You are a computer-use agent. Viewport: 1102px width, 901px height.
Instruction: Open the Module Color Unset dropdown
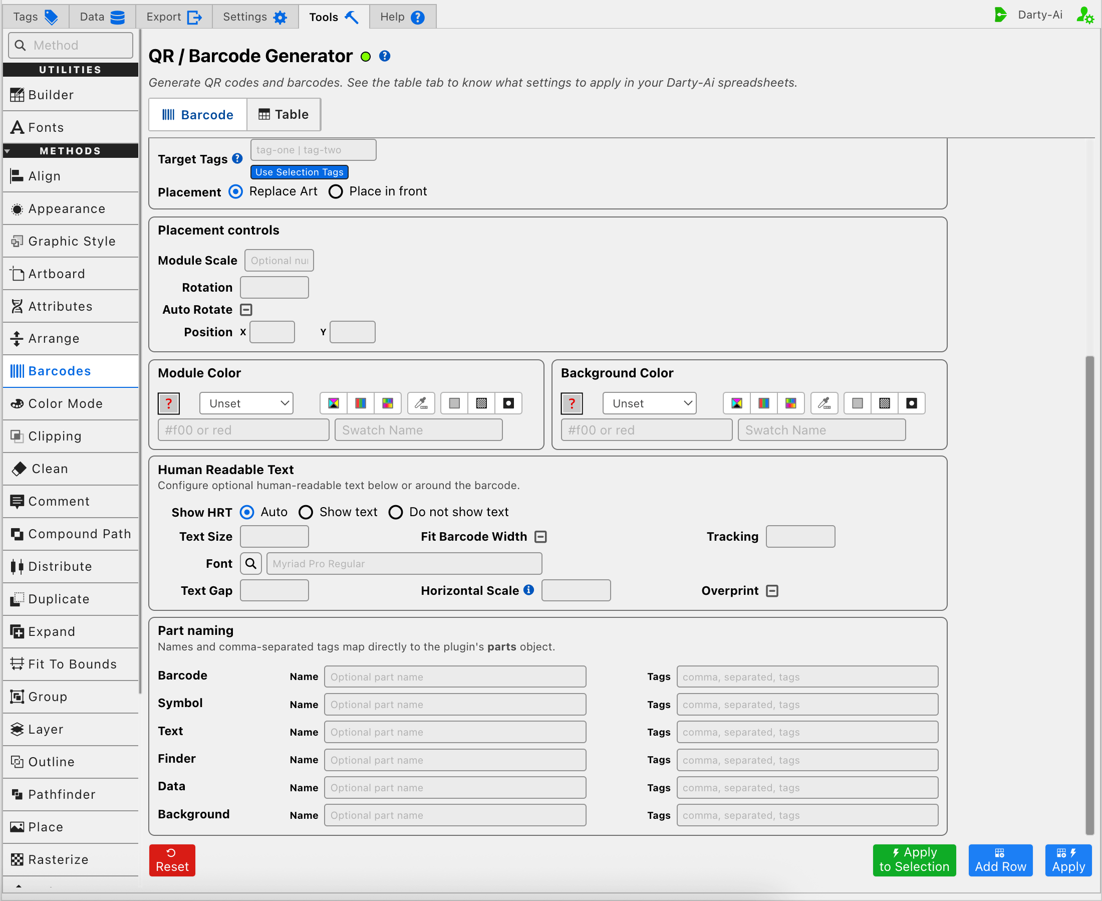click(x=246, y=403)
